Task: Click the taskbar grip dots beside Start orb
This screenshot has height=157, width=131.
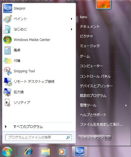Action: 17,152
